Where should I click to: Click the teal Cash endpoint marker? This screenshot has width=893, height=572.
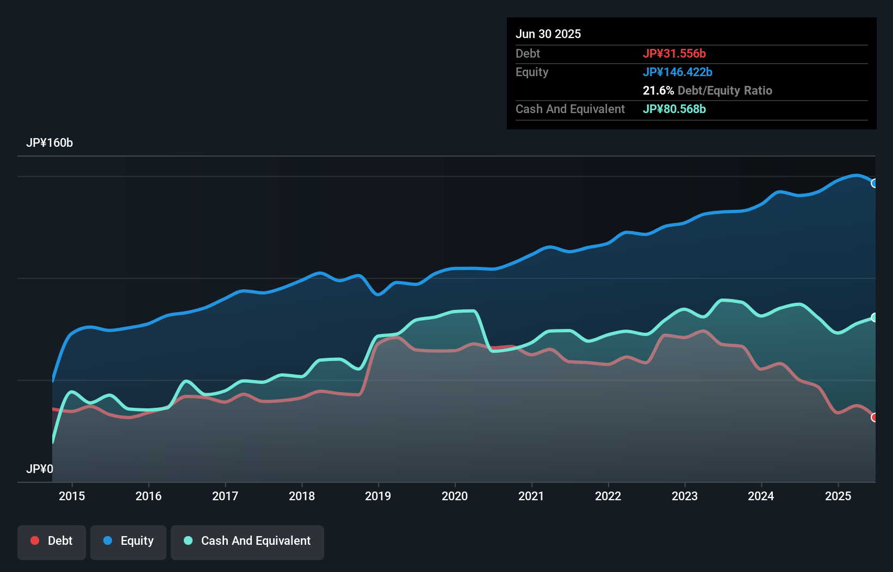[875, 317]
